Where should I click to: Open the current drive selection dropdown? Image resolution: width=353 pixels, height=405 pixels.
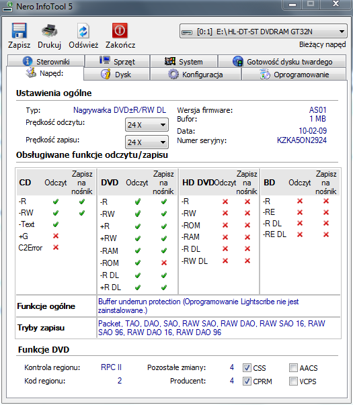point(264,32)
